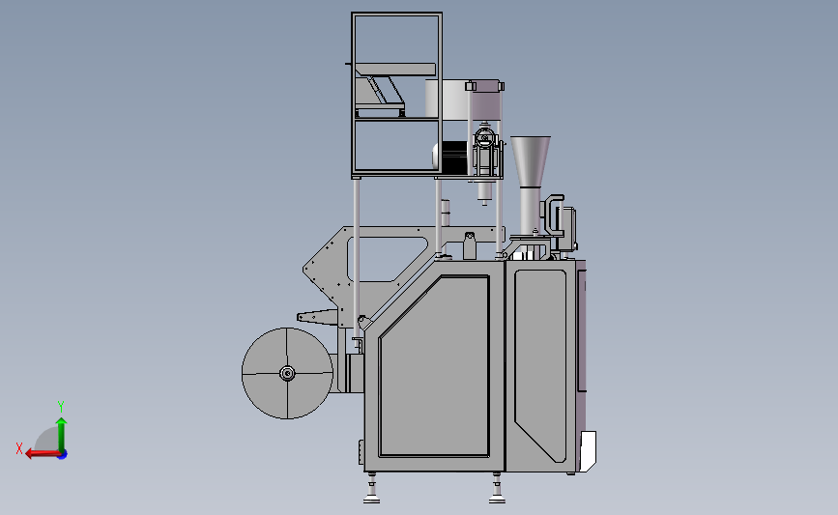Image resolution: width=838 pixels, height=515 pixels.
Task: Select the hub at the film roll center
Action: point(287,373)
